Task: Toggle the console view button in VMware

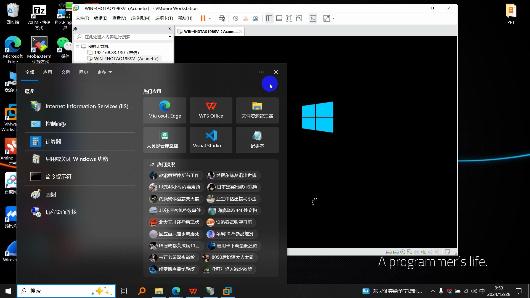Action: coord(313,18)
